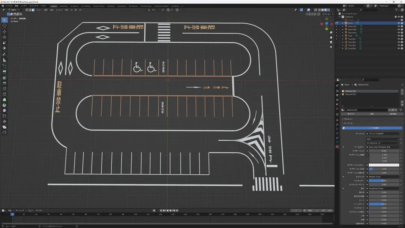Open the Material properties tab icon
Viewport: 405px width, 228px height.
pos(337,147)
